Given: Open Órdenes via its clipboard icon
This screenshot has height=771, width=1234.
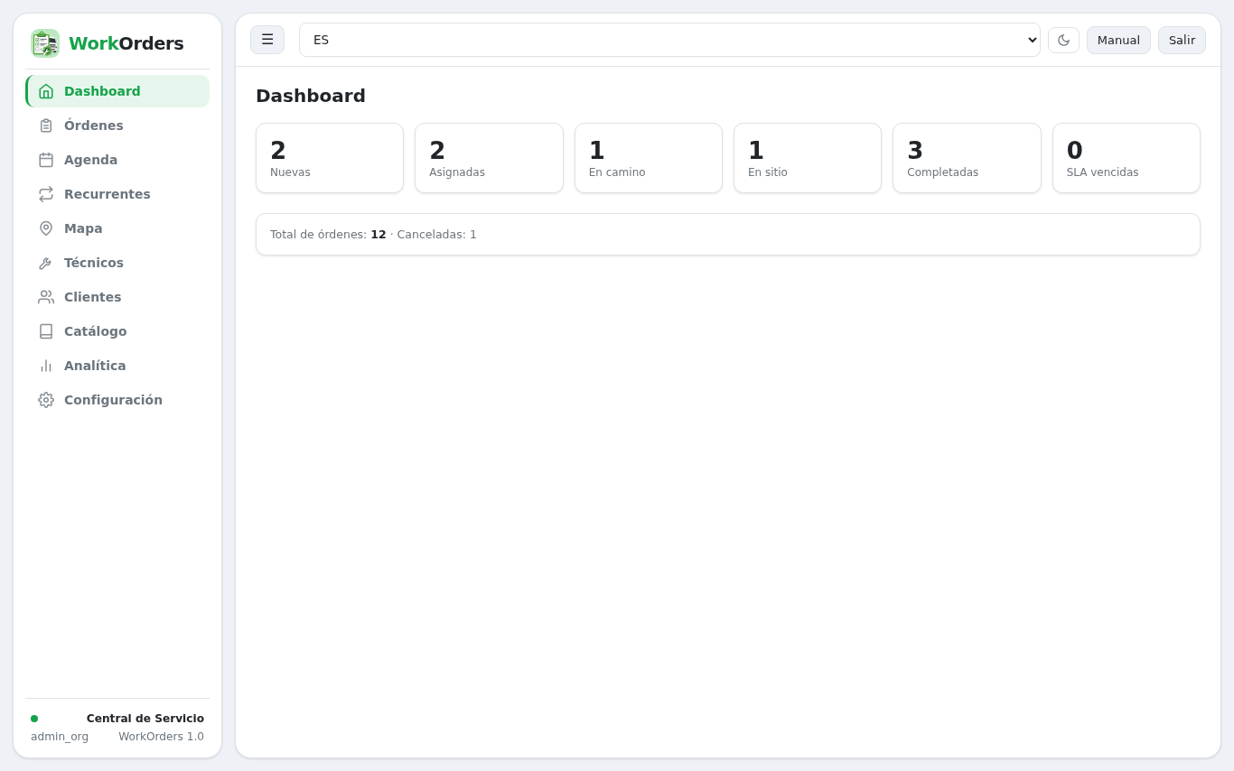Looking at the screenshot, I should [46, 125].
